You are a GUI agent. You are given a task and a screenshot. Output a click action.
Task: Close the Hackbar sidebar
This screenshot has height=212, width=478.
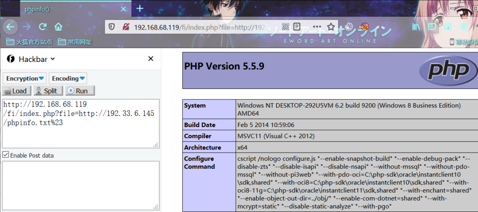[150, 59]
